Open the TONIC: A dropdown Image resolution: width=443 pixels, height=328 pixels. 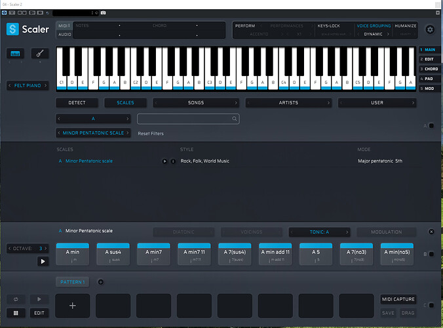[319, 232]
